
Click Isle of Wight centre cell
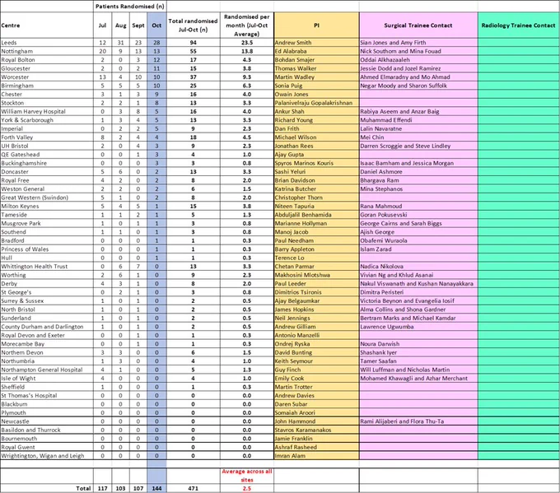47,378
